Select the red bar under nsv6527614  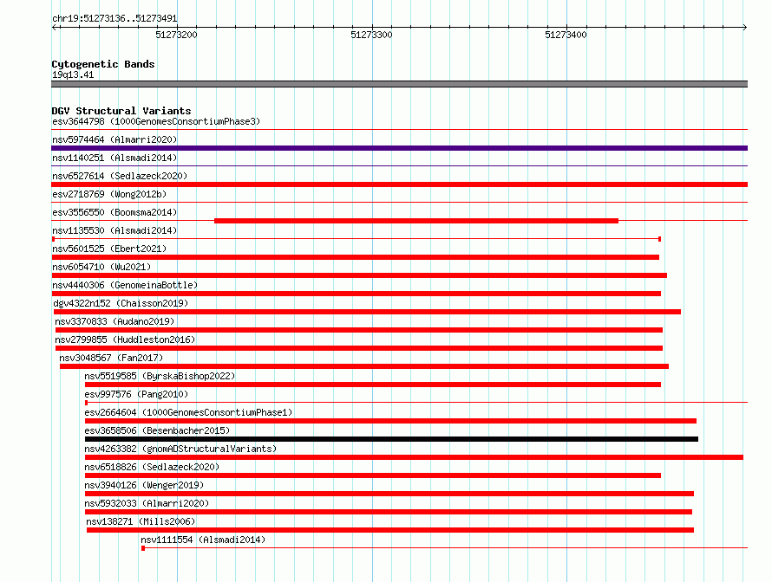tap(399, 184)
